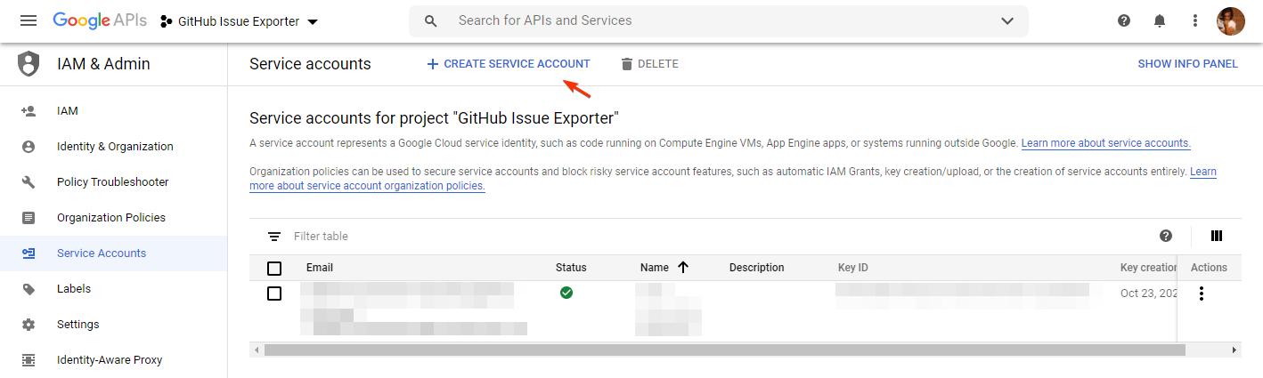Click the Delete button
The width and height of the screenshot is (1263, 378).
point(649,64)
